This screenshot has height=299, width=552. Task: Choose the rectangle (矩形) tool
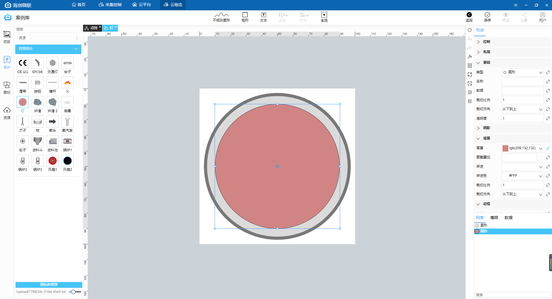[245, 17]
